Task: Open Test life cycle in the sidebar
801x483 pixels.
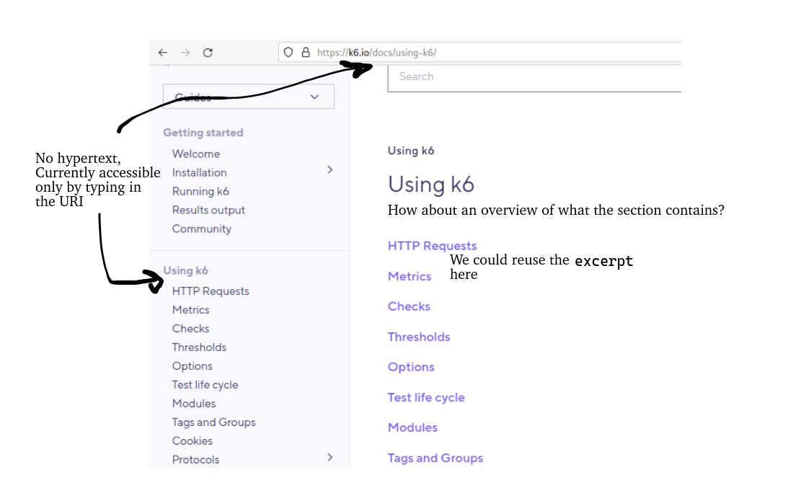Action: click(205, 385)
